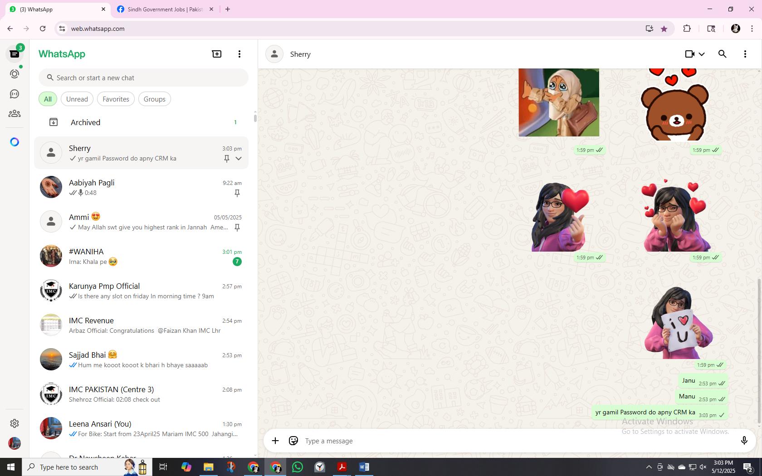Click the 7 unread badge on #WANIHA
The height and width of the screenshot is (476, 762).
click(x=237, y=262)
